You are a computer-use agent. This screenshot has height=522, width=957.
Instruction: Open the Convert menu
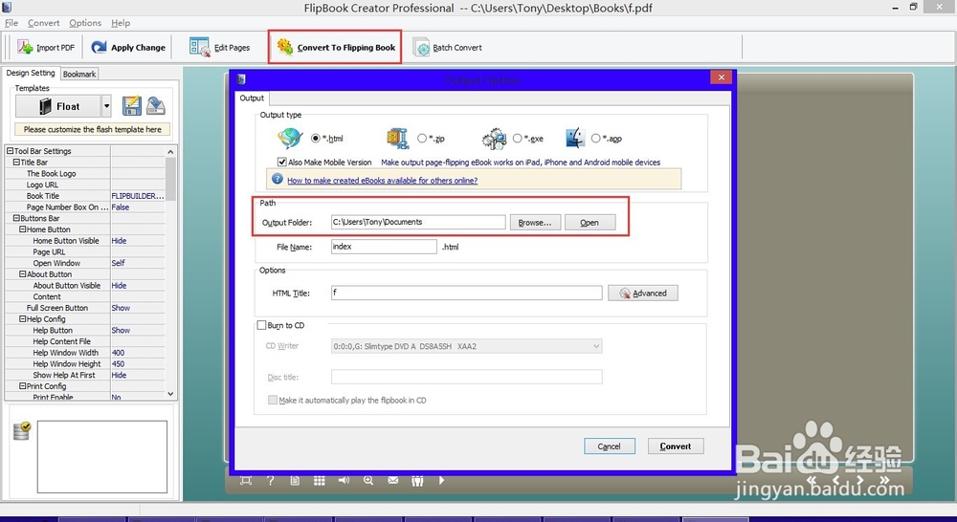click(x=43, y=23)
